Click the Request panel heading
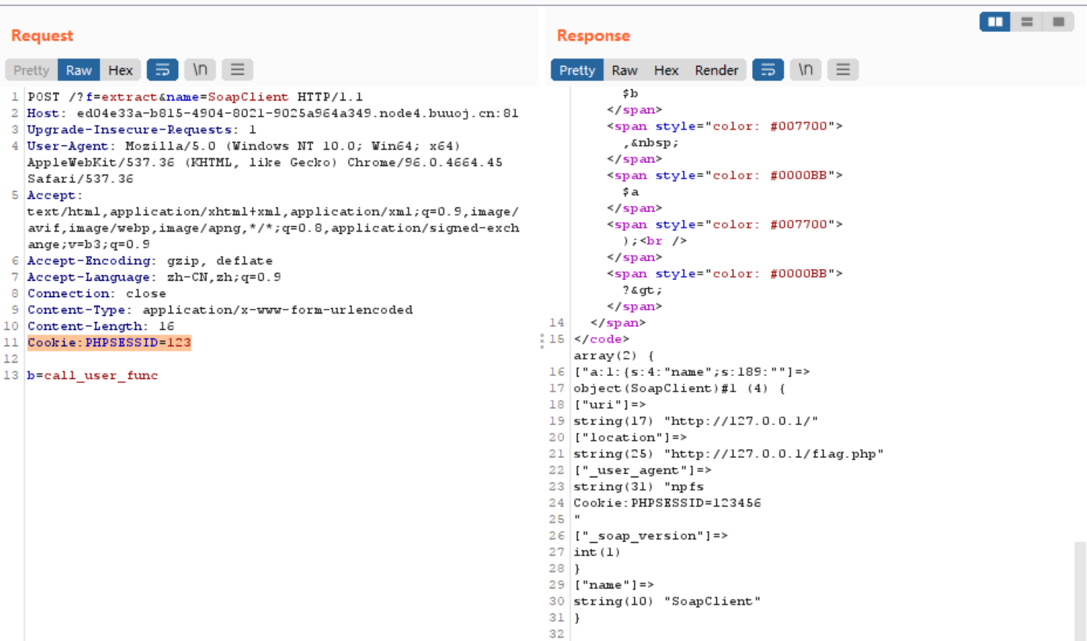1087x641 pixels. point(41,36)
